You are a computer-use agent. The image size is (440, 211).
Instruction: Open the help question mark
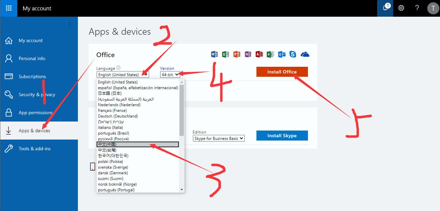click(x=417, y=8)
